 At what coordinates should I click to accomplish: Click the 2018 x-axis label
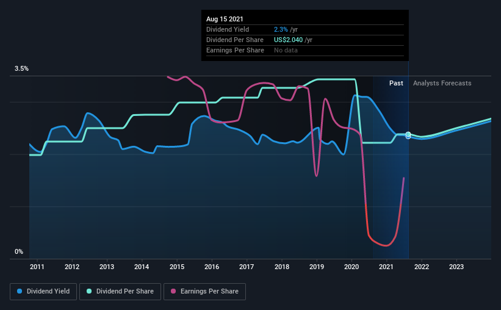[282, 267]
